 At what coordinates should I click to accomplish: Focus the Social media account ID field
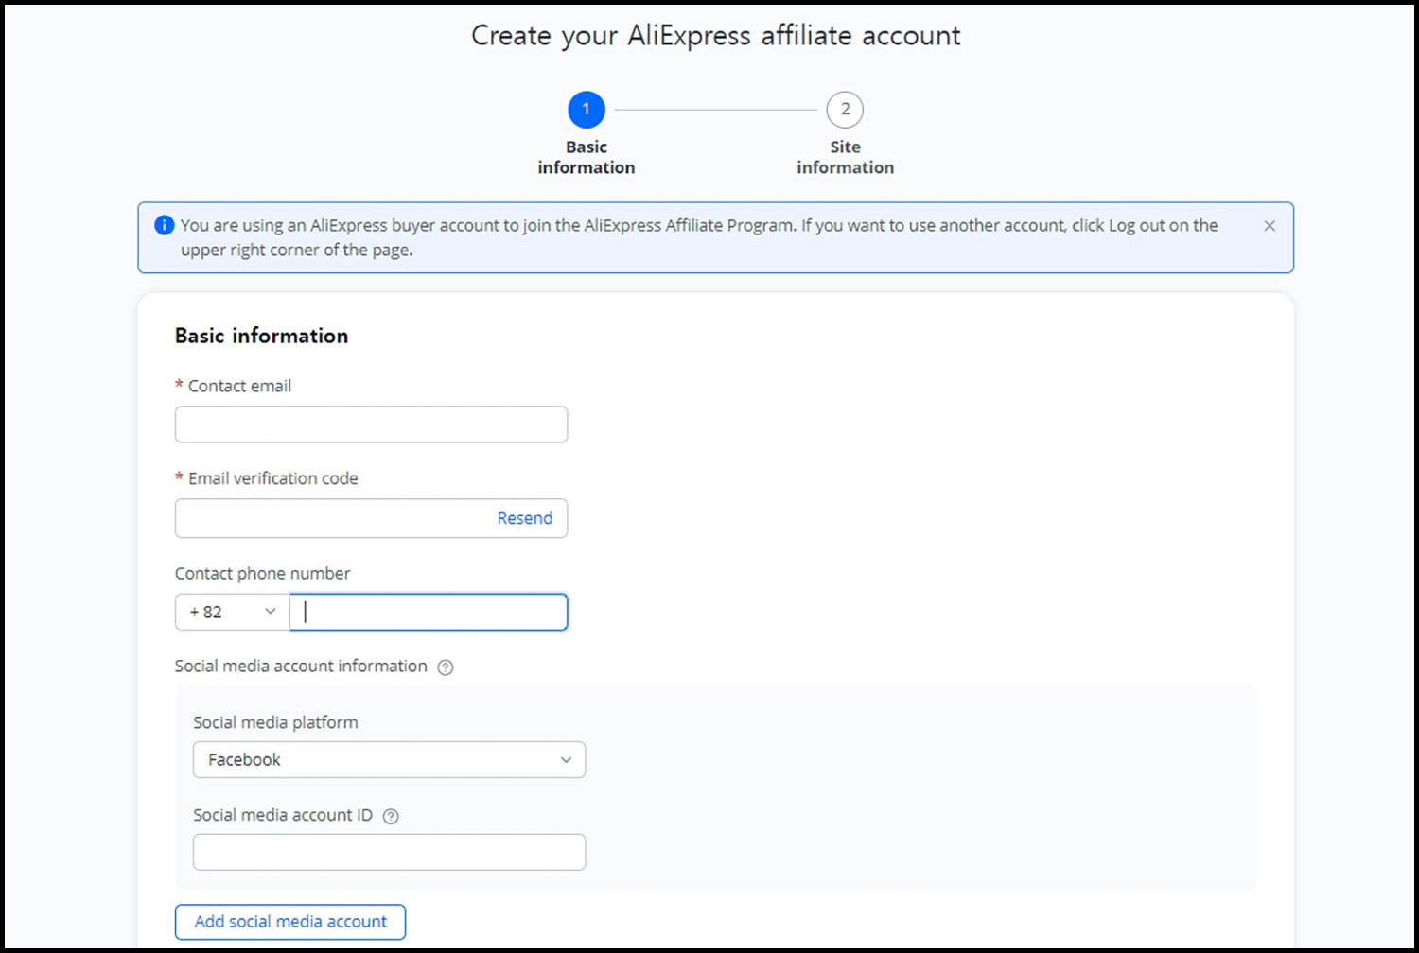[x=389, y=852]
